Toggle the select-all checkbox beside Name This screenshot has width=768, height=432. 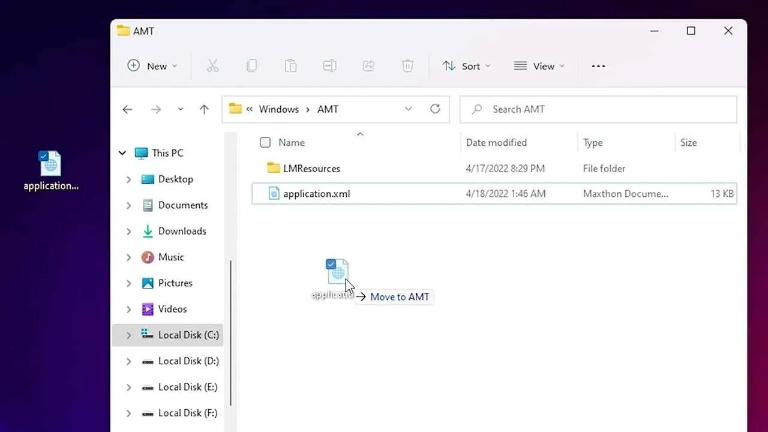point(265,142)
